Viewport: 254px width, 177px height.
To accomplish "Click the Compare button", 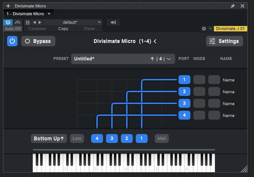I will tap(37, 29).
